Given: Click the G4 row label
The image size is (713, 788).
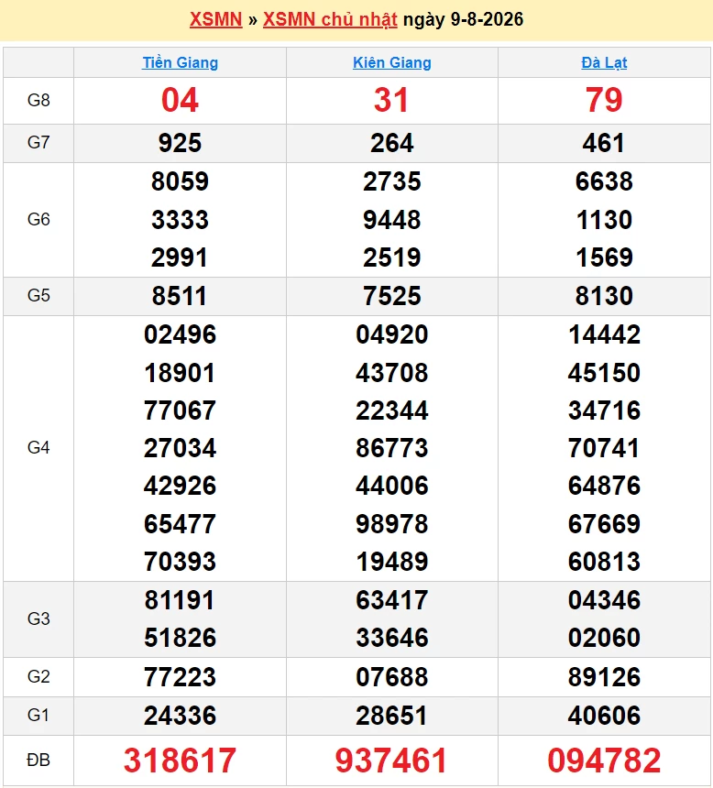Looking at the screenshot, I should coord(38,447).
